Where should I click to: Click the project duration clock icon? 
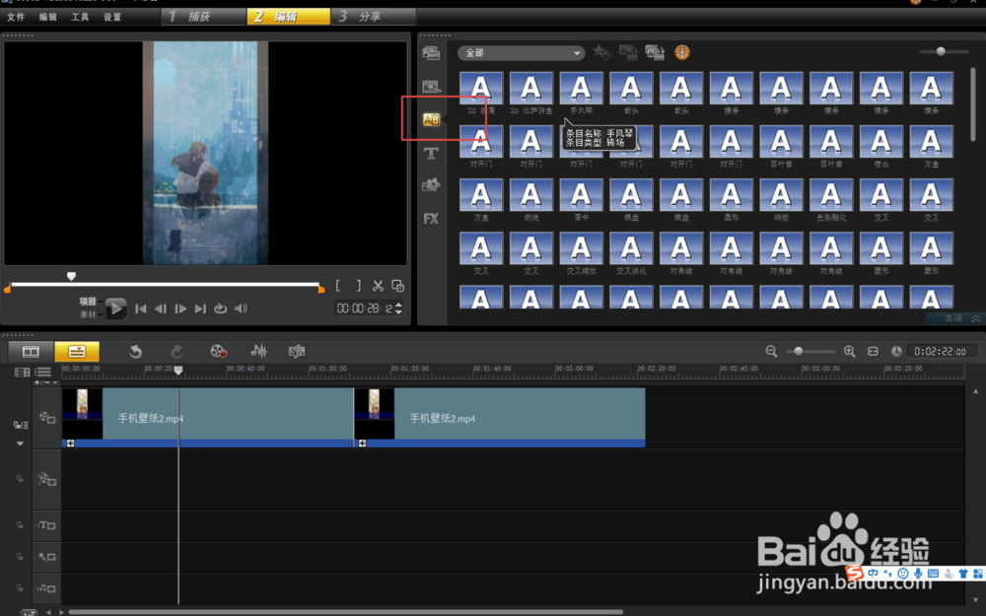[896, 352]
